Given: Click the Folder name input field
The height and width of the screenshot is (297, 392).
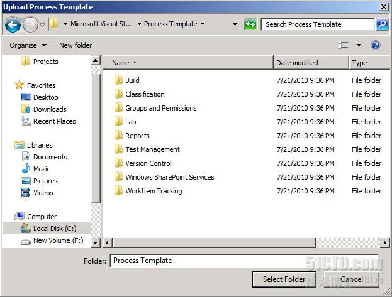Looking at the screenshot, I should [x=244, y=261].
